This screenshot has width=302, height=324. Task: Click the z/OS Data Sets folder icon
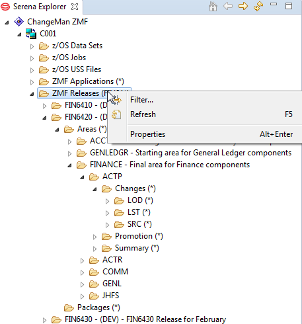coord(44,46)
